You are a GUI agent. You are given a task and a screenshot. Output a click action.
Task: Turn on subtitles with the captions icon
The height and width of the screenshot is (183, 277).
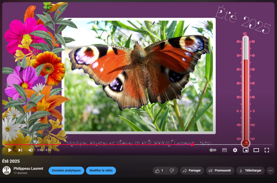[x=224, y=150]
